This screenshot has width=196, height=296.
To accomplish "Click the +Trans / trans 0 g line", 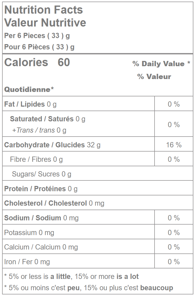I will [x=39, y=130].
